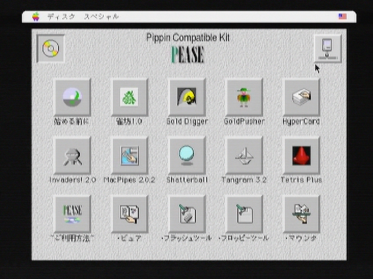Launch the フラッシュツール flash tool icon

(x=187, y=214)
